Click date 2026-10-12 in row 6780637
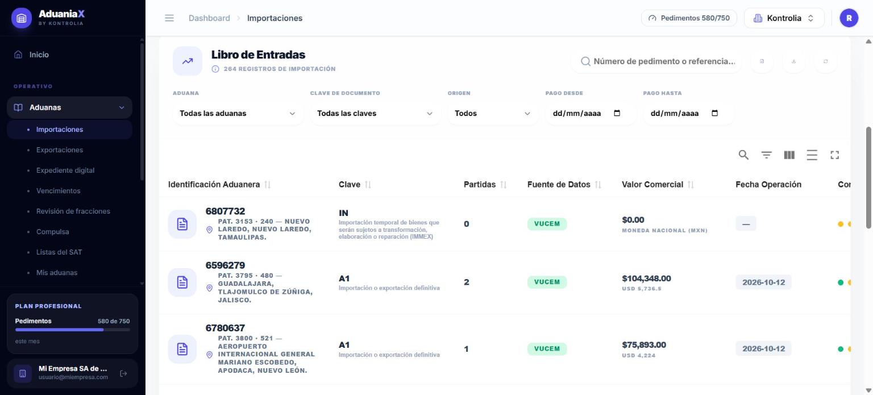This screenshot has height=395, width=873. point(763,349)
